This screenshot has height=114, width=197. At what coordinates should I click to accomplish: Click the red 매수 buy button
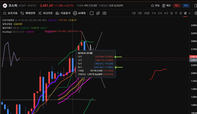(x=177, y=6)
